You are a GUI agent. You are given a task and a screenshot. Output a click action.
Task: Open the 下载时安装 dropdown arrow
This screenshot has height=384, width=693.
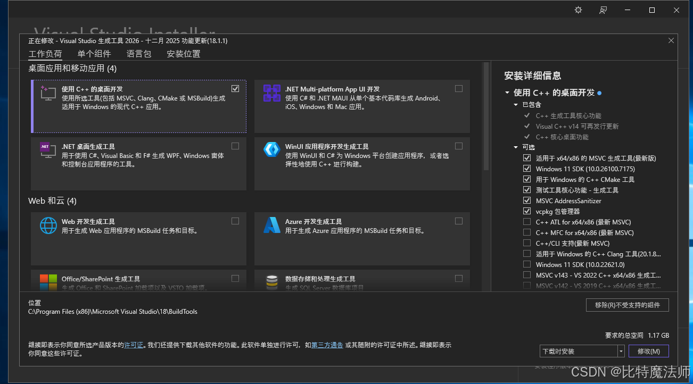[x=621, y=351]
